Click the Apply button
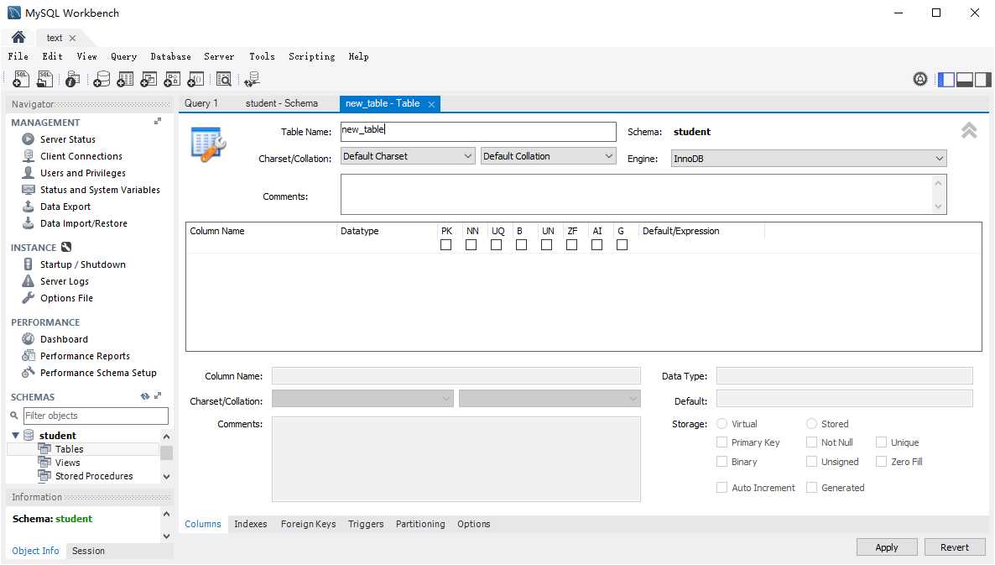The height and width of the screenshot is (565, 995). coord(887,547)
